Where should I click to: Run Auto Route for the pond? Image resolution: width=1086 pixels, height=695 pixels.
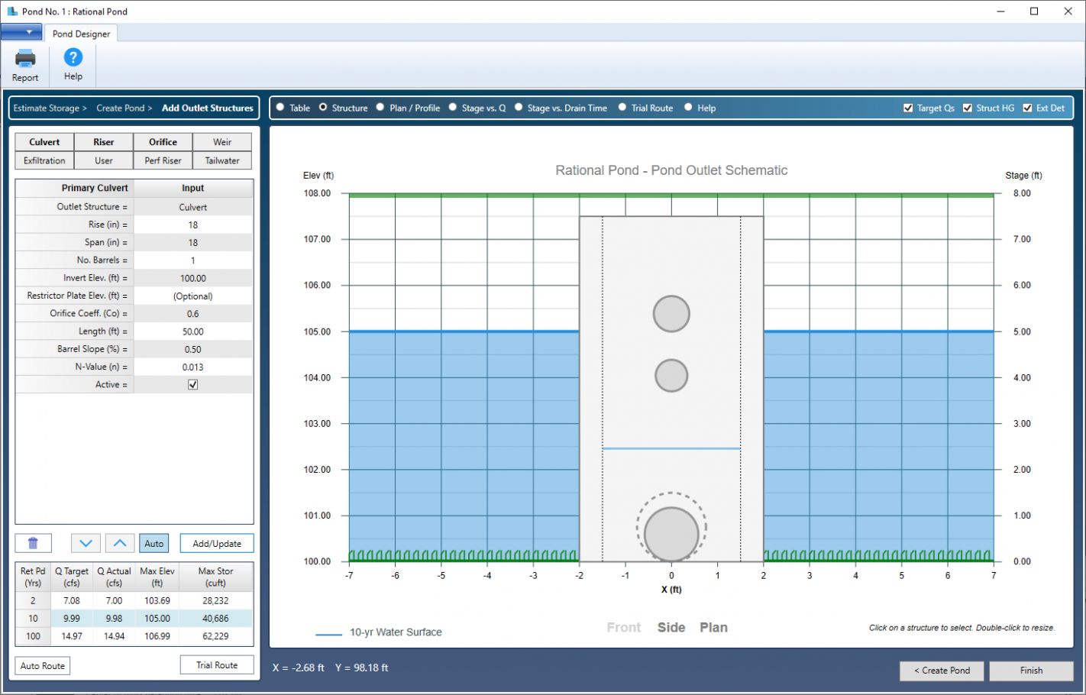[x=42, y=665]
